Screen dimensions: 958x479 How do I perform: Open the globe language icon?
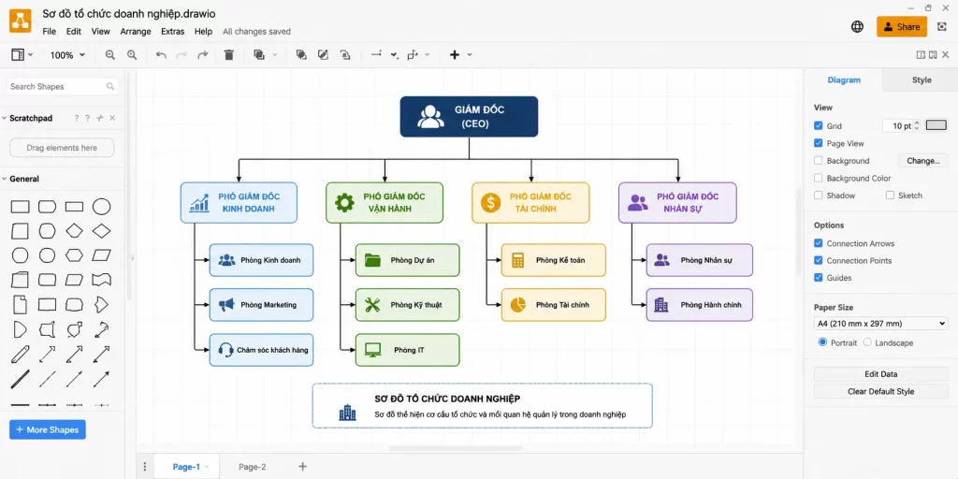(857, 26)
